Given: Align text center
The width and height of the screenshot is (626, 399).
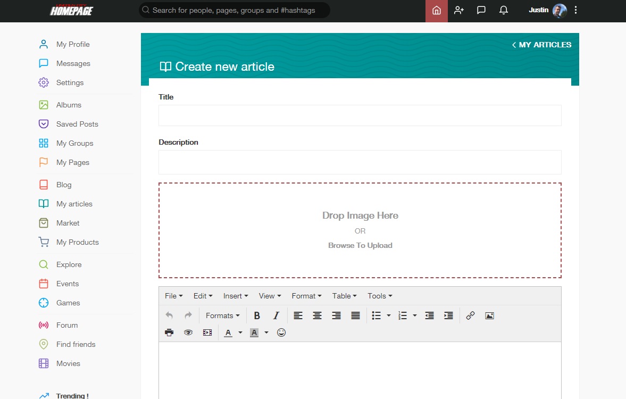Looking at the screenshot, I should (x=317, y=315).
